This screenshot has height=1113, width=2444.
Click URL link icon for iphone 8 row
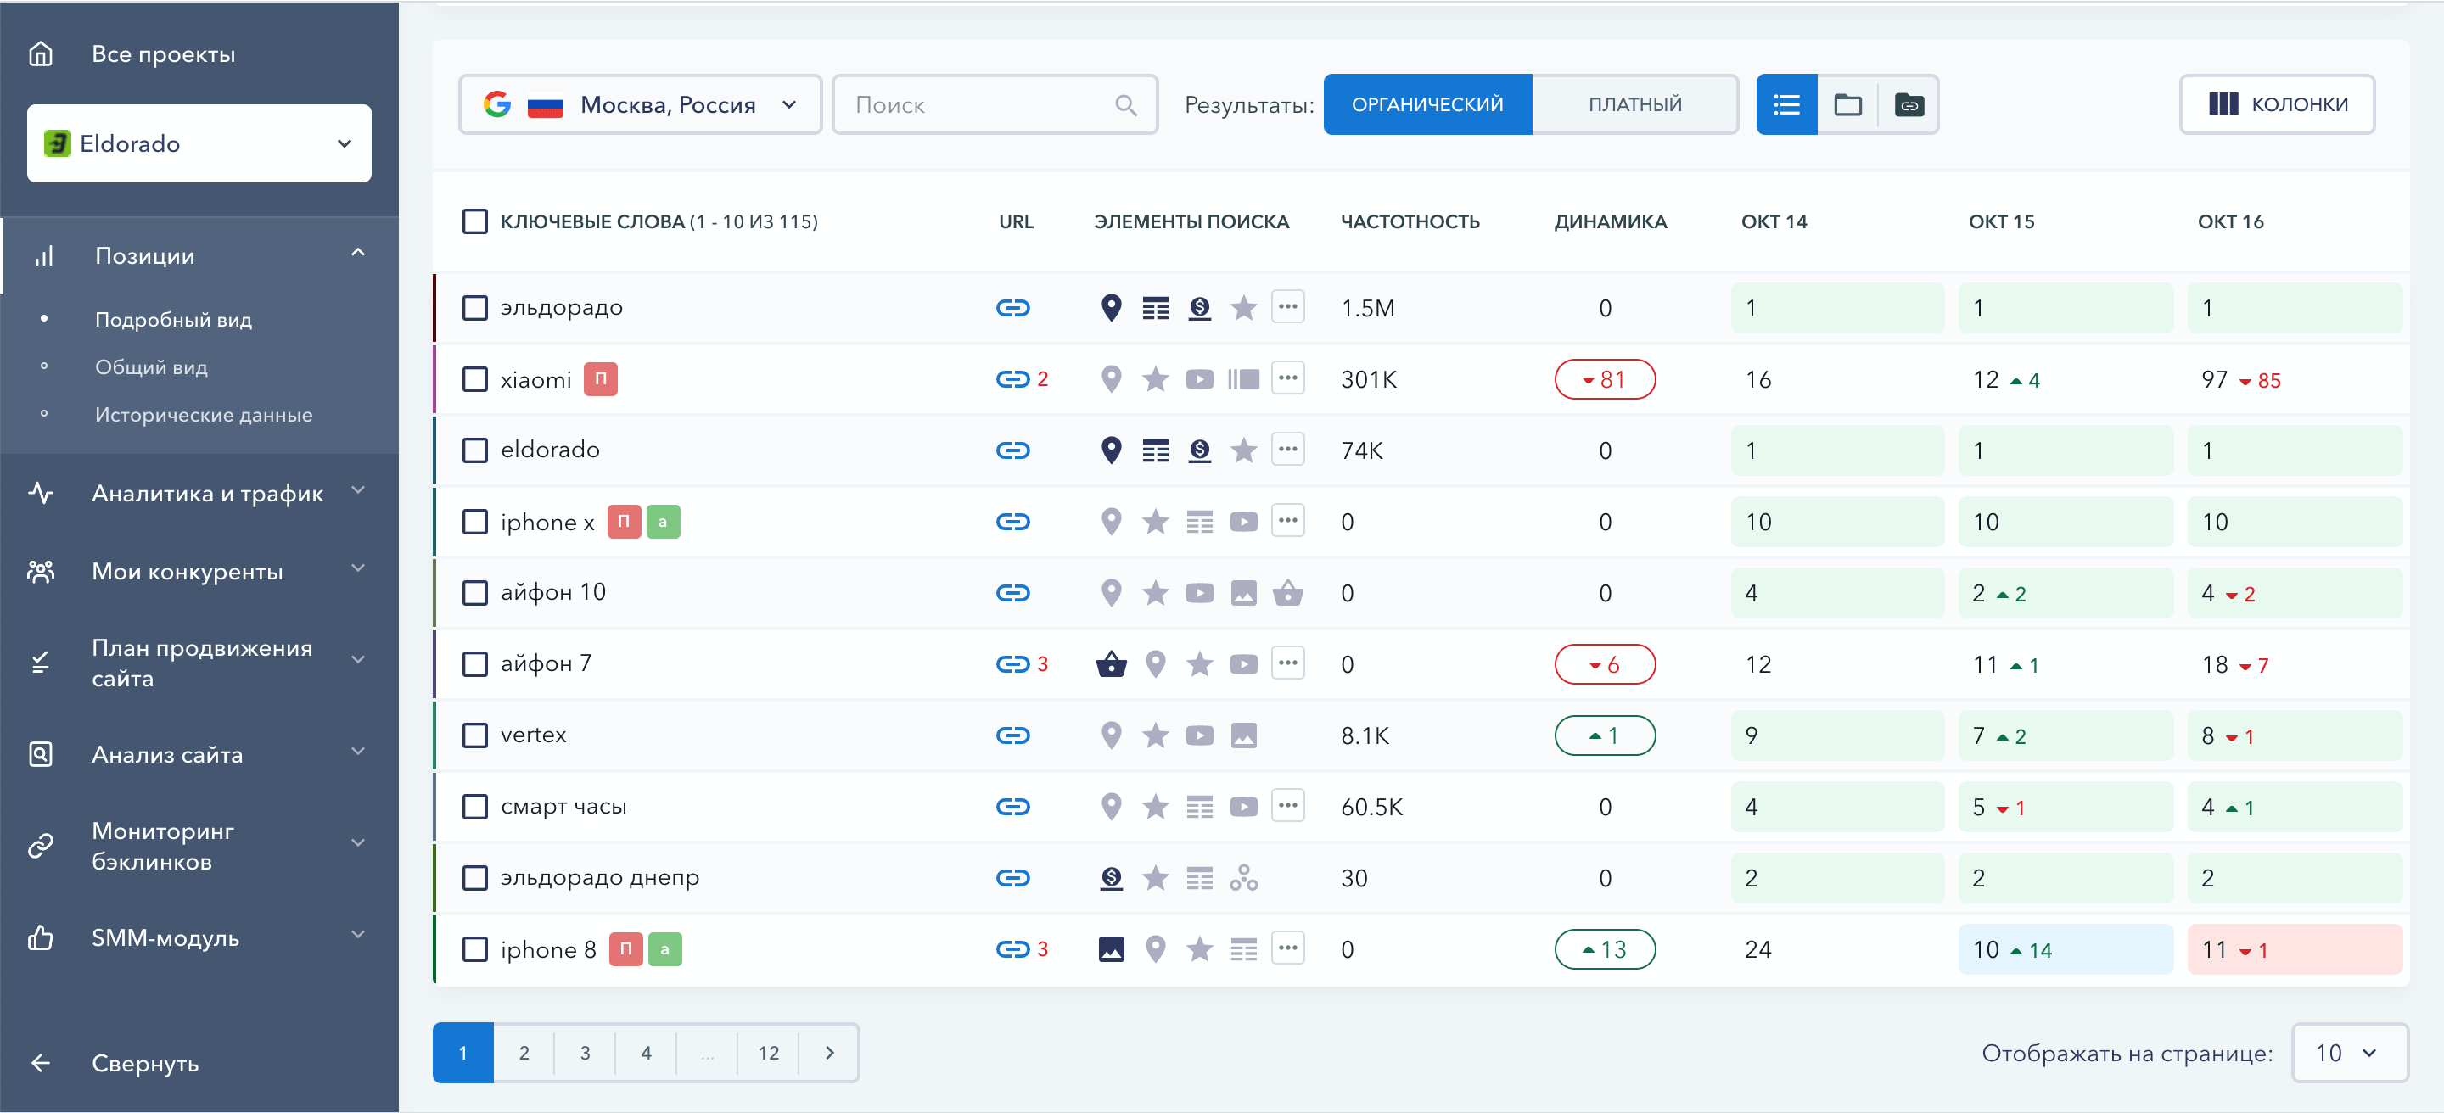click(x=1012, y=949)
